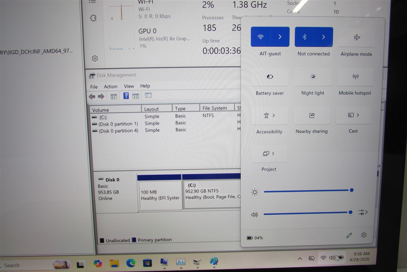Open the blue Help question-mark toolbar icon
This screenshot has width=407, height=272.
[x=126, y=96]
